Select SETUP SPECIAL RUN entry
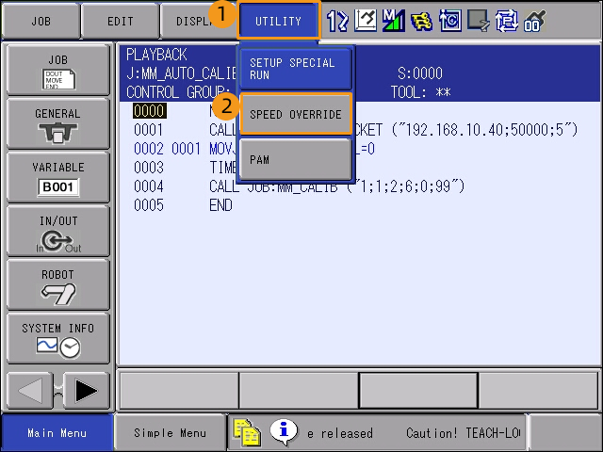 coord(295,69)
